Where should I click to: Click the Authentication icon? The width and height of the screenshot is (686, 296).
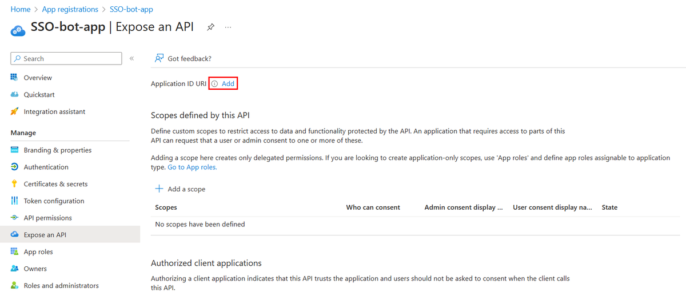point(14,167)
